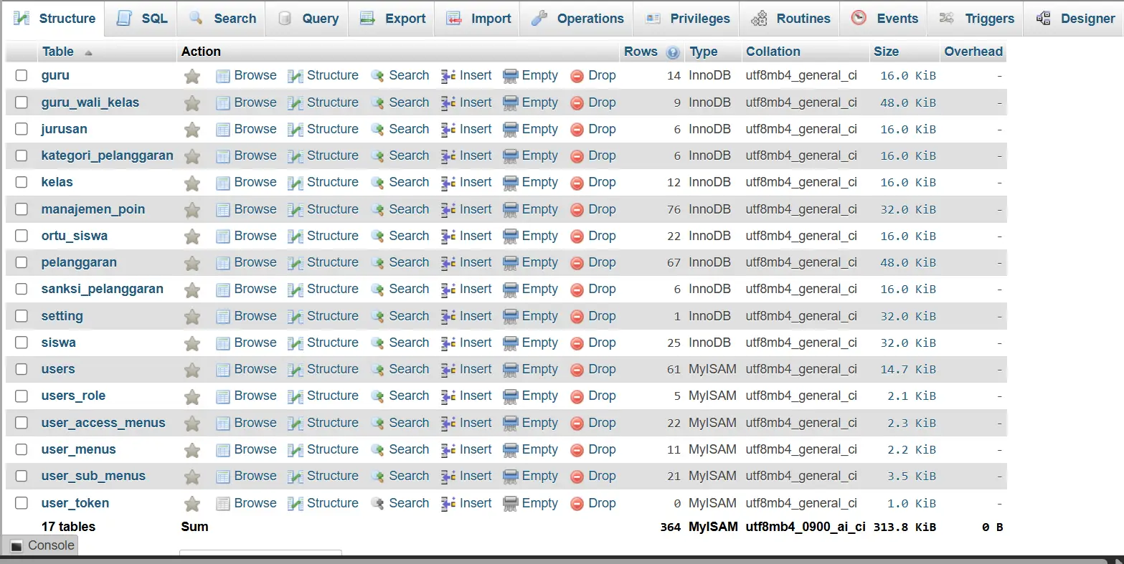The height and width of the screenshot is (564, 1124).
Task: Open the Console panel at the bottom
Action: pos(42,545)
